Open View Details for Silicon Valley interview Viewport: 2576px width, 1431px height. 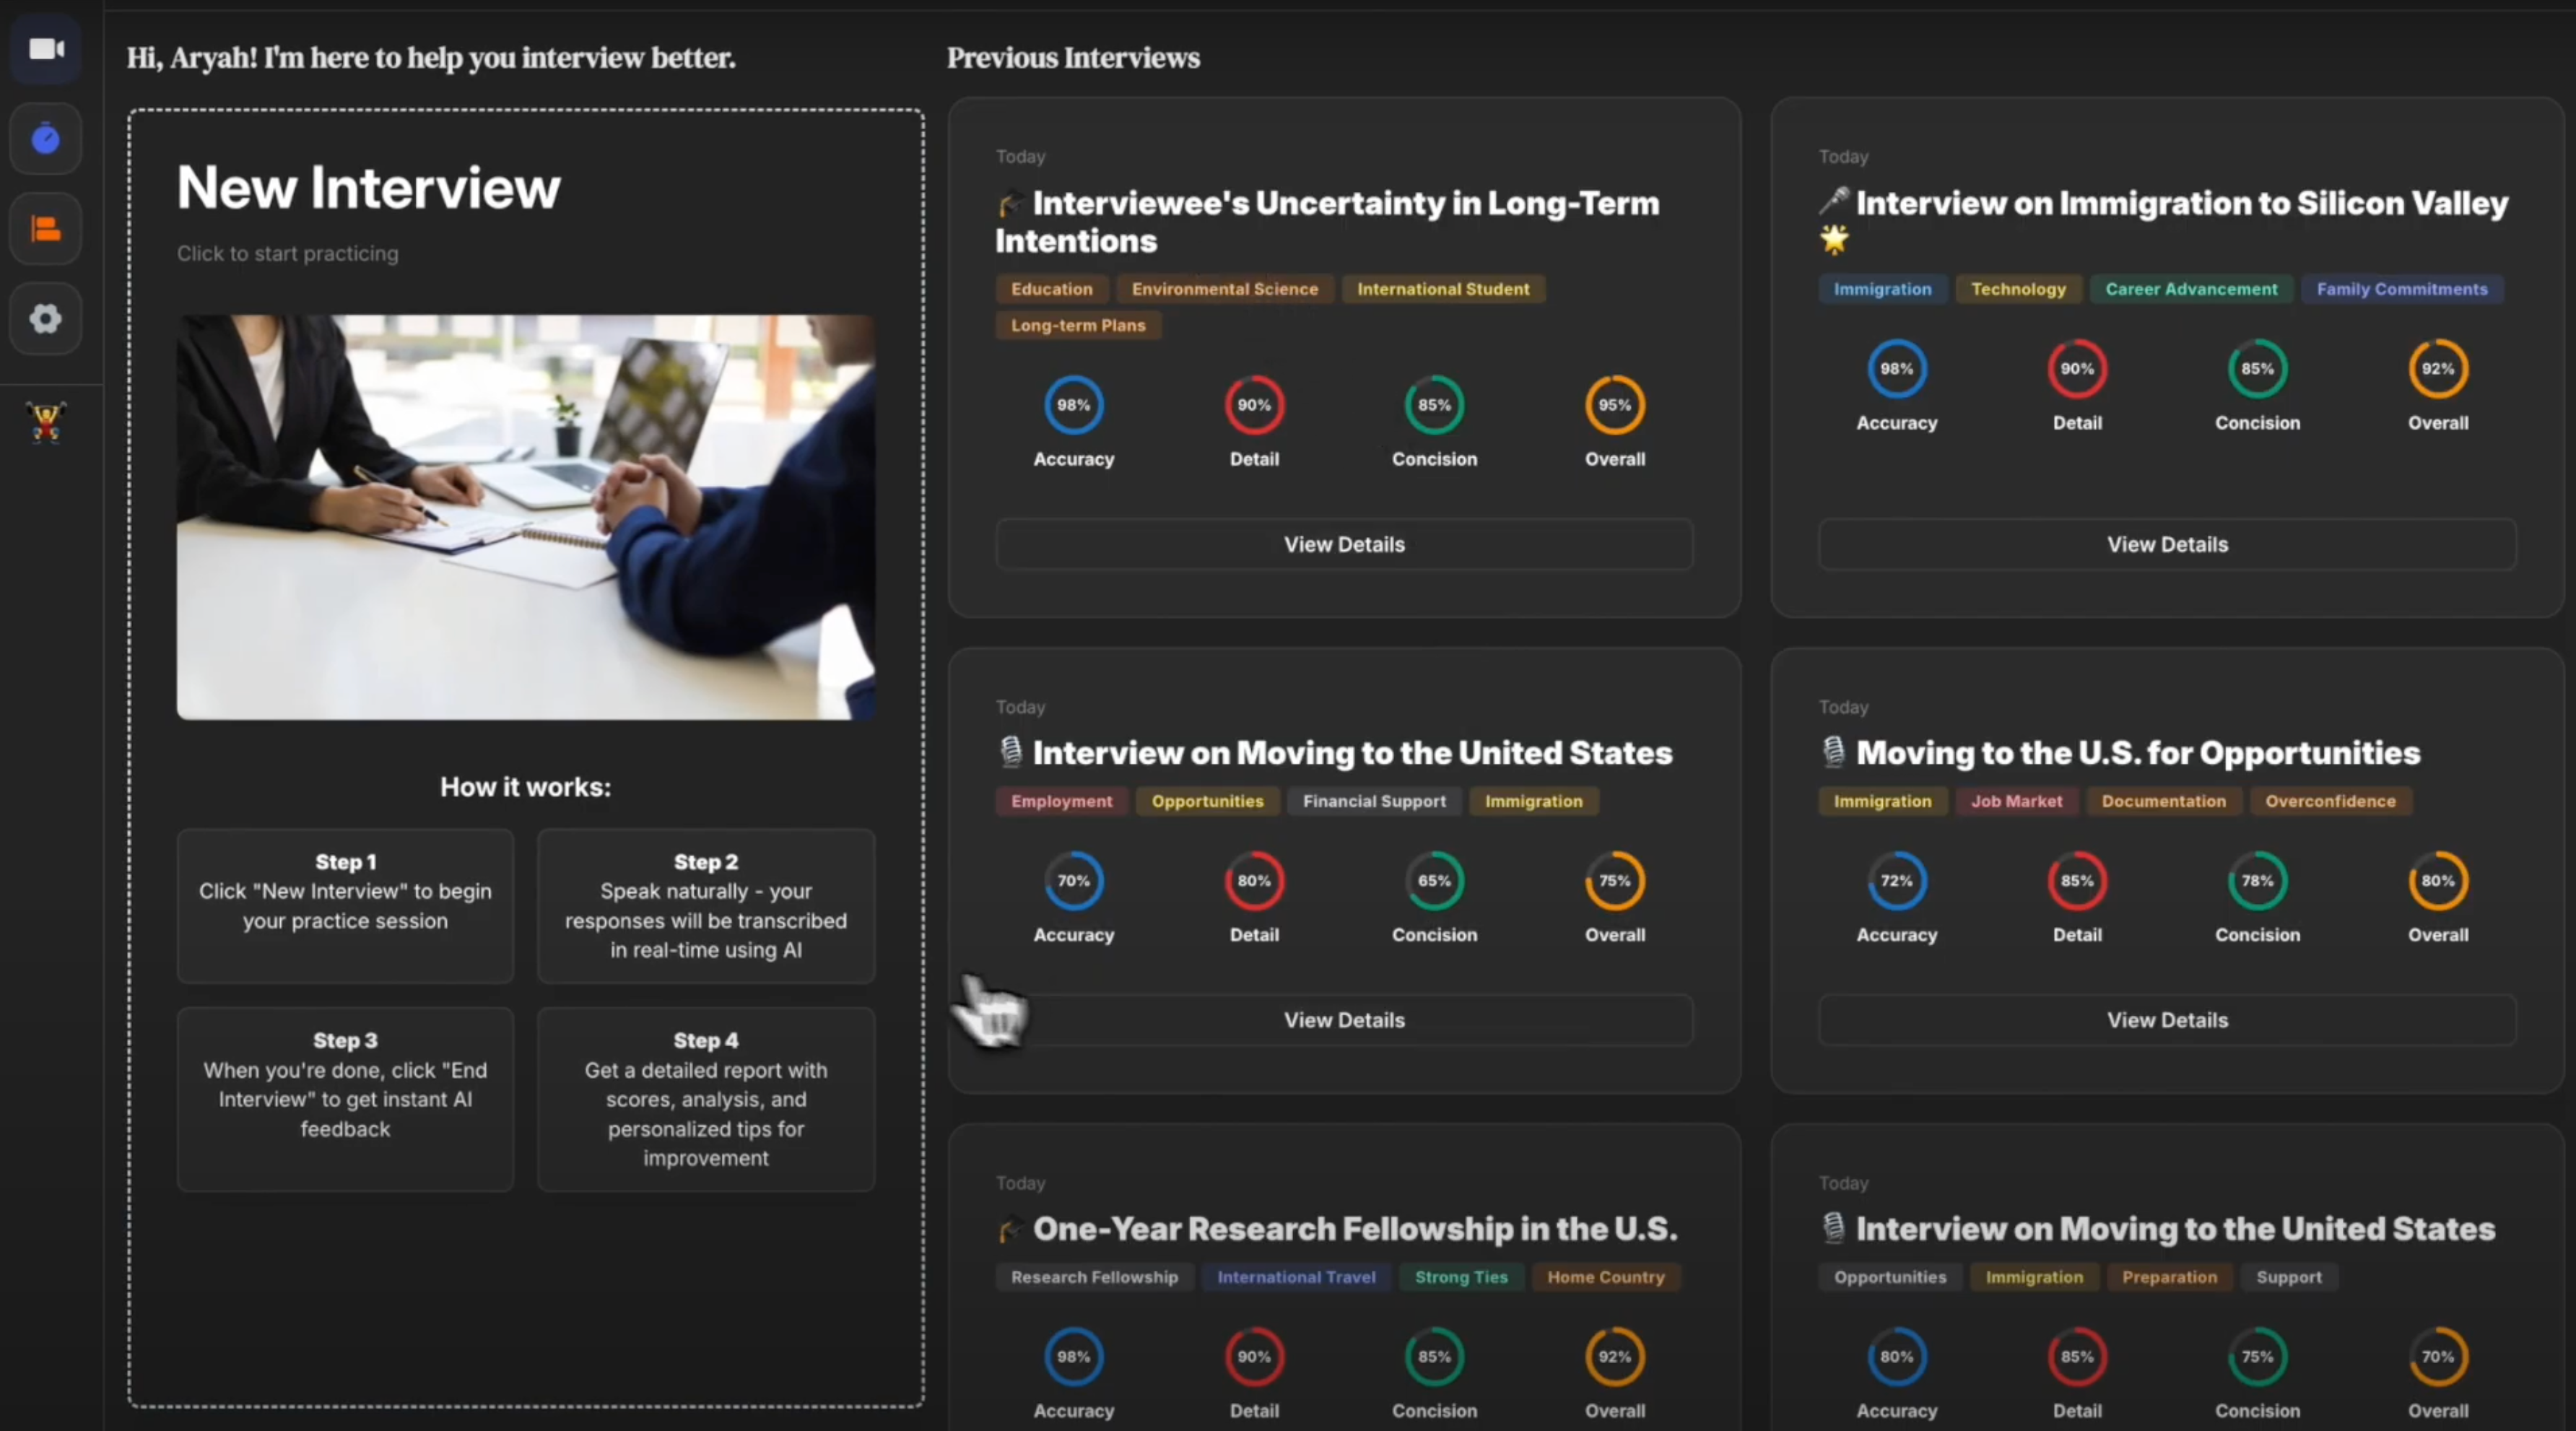point(2166,544)
